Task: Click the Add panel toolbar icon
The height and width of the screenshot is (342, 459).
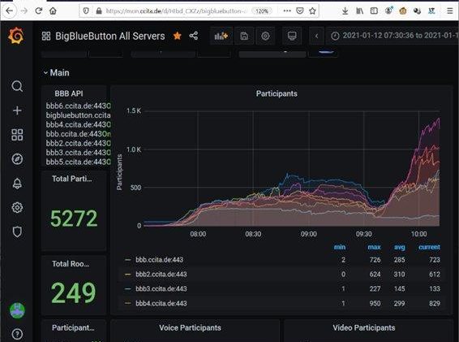Action: pyautogui.click(x=221, y=36)
